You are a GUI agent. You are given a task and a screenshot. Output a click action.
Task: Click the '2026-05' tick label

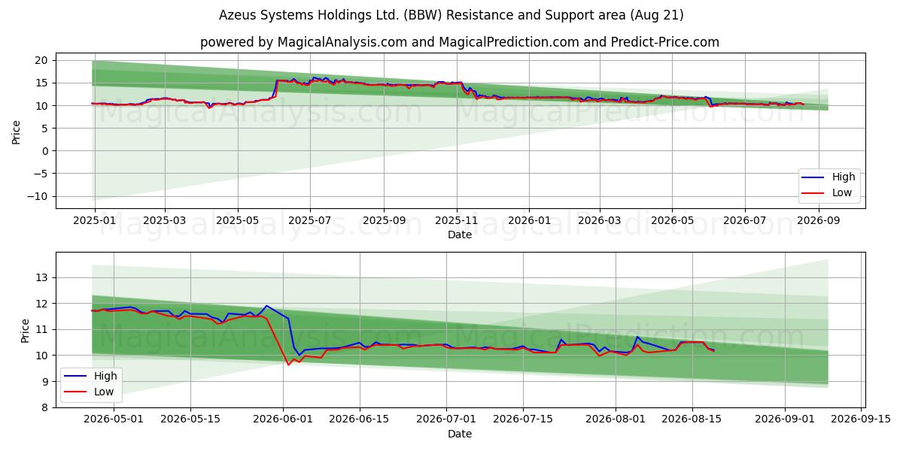tap(672, 220)
